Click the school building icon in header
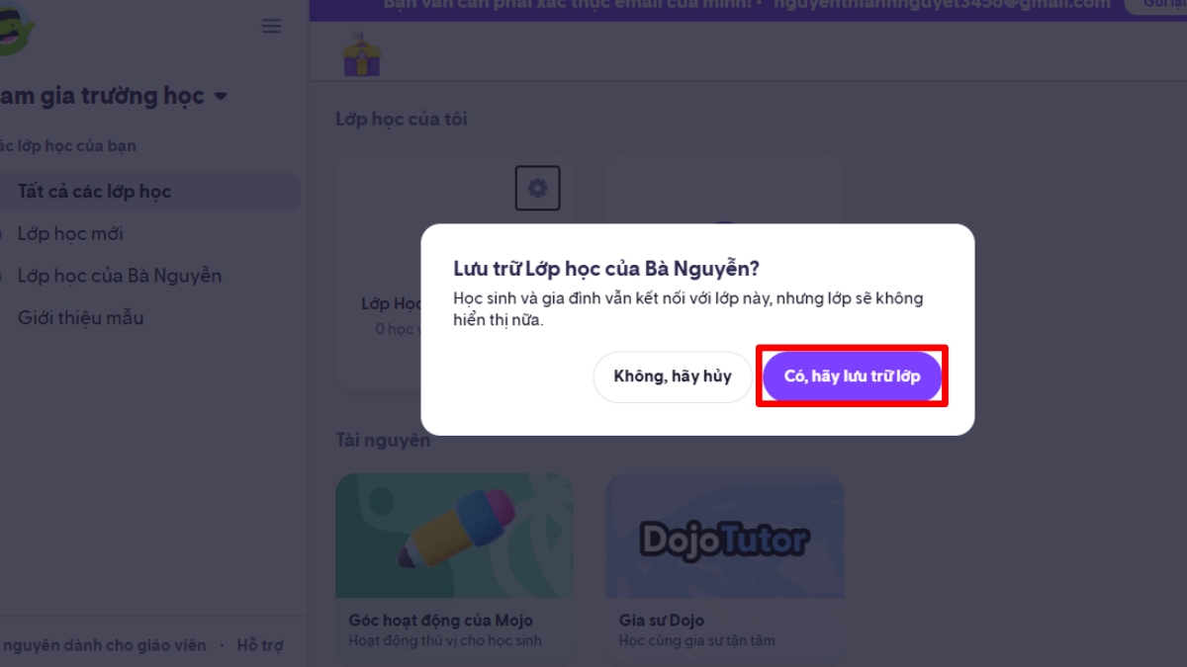 (x=361, y=54)
